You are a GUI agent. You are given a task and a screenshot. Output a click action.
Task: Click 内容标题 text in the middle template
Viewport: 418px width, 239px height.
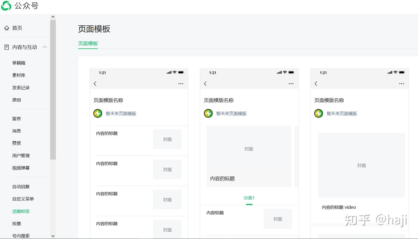215,213
